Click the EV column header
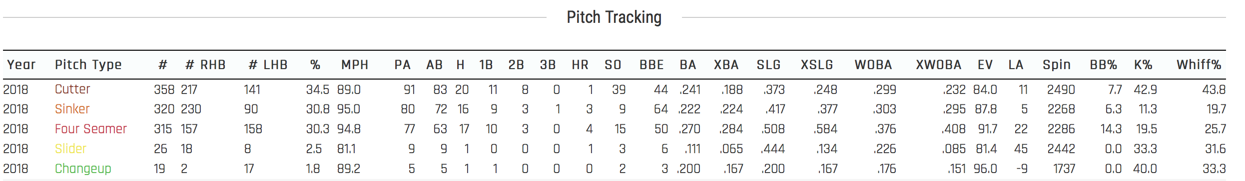The image size is (1245, 181). [x=985, y=65]
